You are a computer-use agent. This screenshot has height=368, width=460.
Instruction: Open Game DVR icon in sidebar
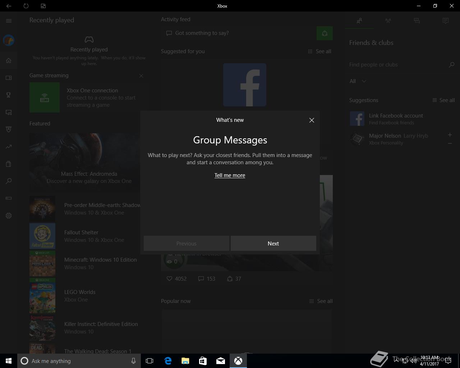(x=9, y=112)
